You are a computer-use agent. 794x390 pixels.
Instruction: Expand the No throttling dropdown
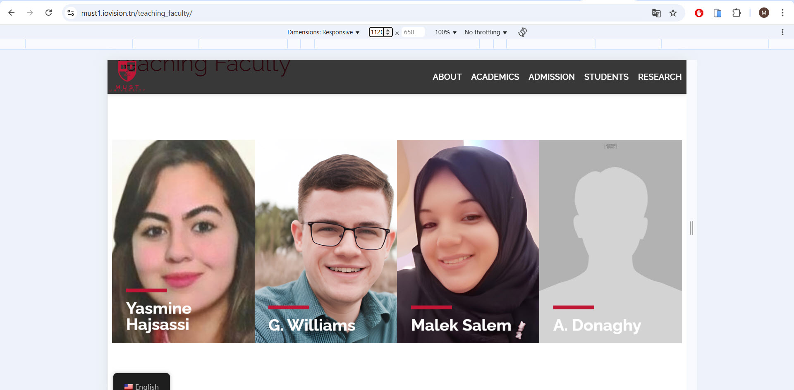coord(485,32)
